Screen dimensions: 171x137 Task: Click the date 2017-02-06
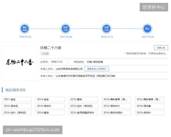coord(66,37)
